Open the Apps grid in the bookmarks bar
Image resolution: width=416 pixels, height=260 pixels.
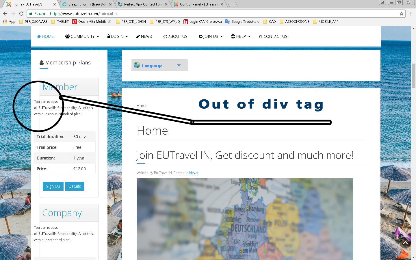click(9, 22)
